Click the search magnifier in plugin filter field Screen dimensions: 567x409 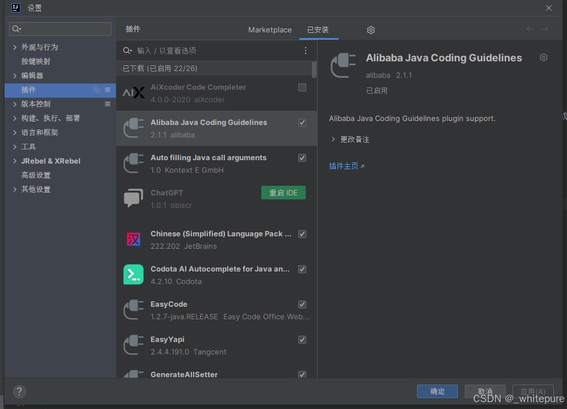[127, 51]
